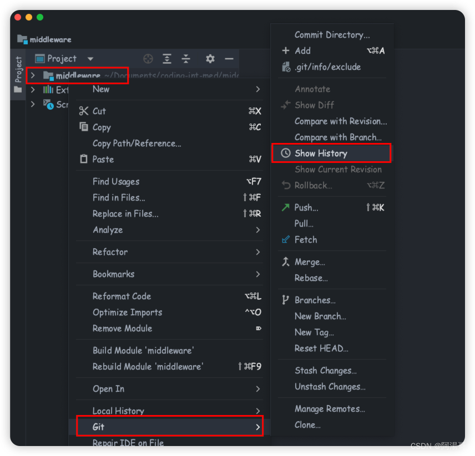
Task: Click the green Push arrow icon
Action: pos(285,207)
